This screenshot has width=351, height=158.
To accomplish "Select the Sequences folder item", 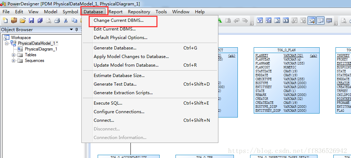I will point(35,61).
